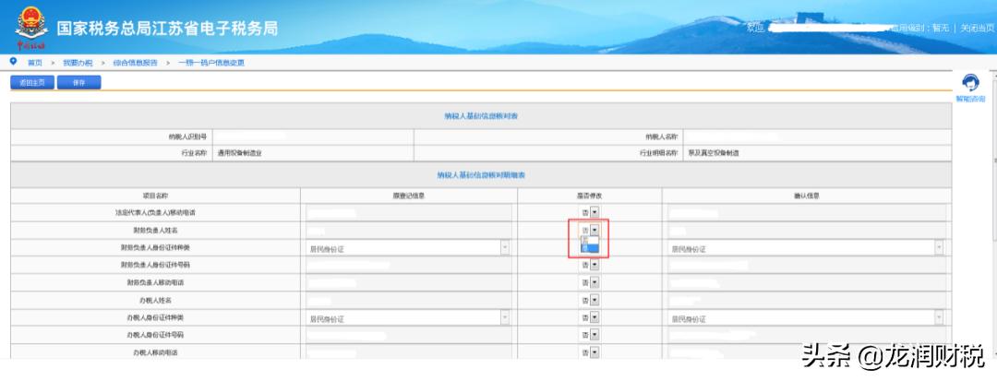Screen dimensions: 997x381
Task: Click 确认信息 field for 财务负责人移动电话
Action: point(806,282)
